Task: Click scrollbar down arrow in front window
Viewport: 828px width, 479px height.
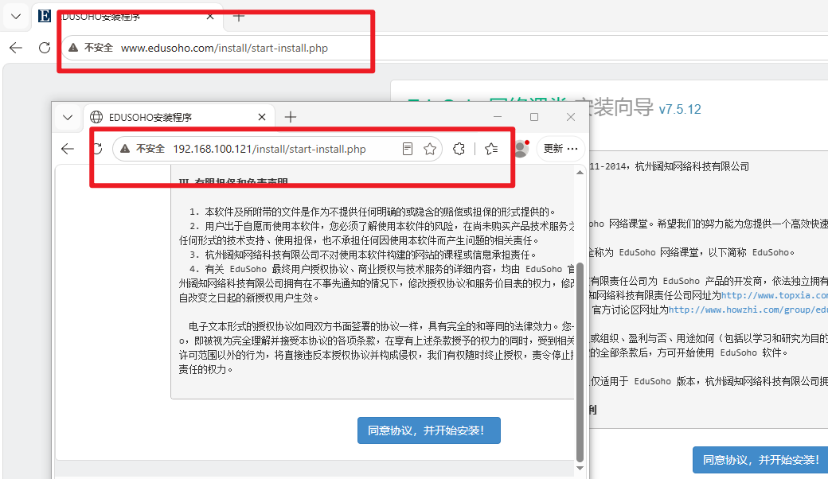Action: [580, 469]
